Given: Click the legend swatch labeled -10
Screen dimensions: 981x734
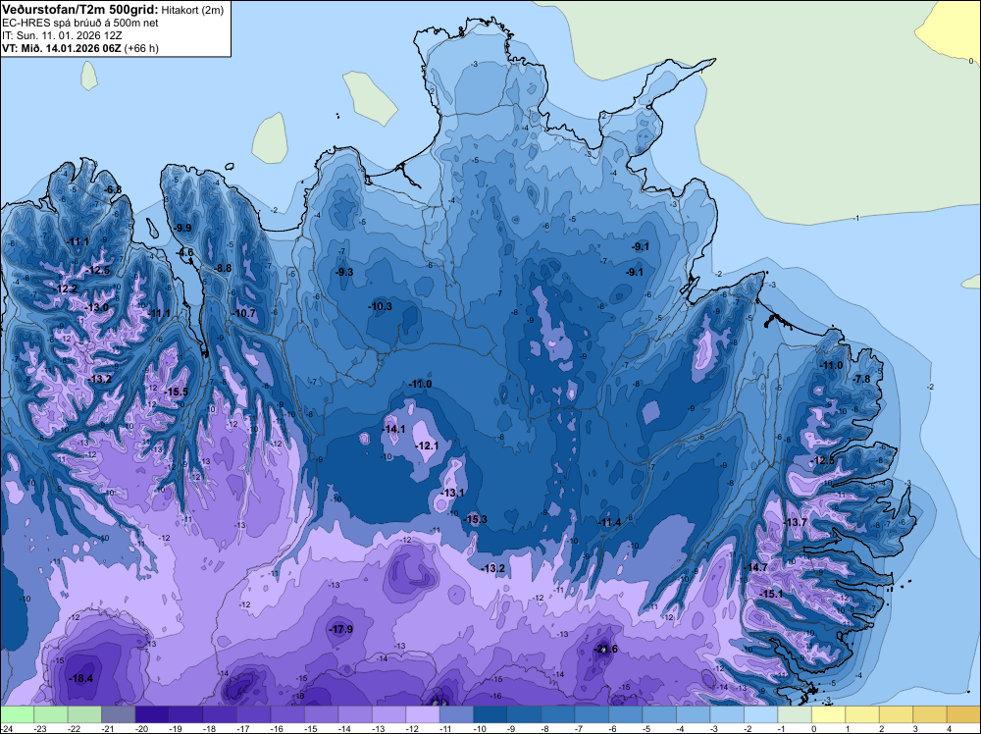Looking at the screenshot, I should pyautogui.click(x=490, y=714).
